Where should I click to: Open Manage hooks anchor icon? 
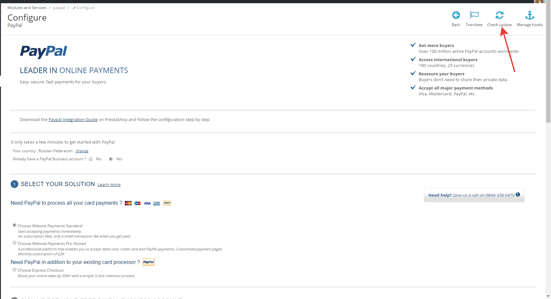[530, 15]
